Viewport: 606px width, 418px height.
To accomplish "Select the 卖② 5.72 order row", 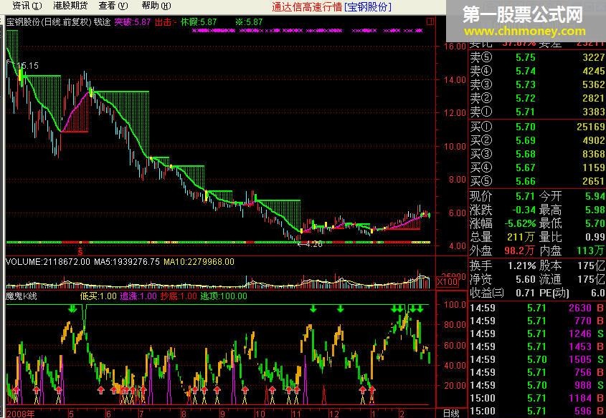I will click(537, 98).
